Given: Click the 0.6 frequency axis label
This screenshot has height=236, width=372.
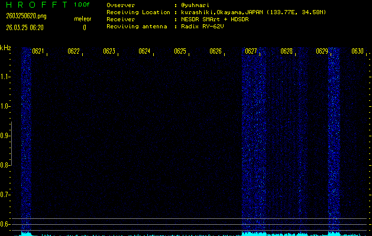Looking at the screenshot, I should coord(5,224).
